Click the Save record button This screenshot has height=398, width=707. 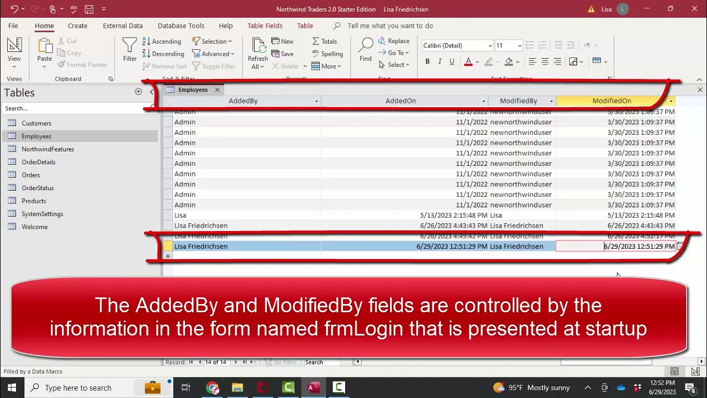coord(282,54)
